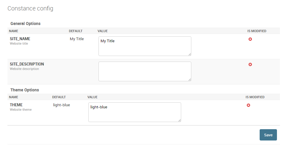This screenshot has height=153, width=288.
Task: Click the default value "My Title" text
Action: click(x=77, y=39)
